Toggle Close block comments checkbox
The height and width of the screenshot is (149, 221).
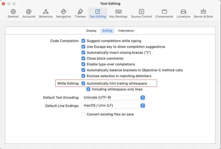click(83, 59)
